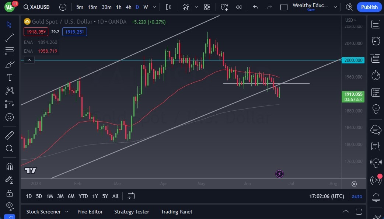This screenshot has height=219, width=384.
Task: Open the chart patterns tool
Action: pyautogui.click(x=9, y=91)
